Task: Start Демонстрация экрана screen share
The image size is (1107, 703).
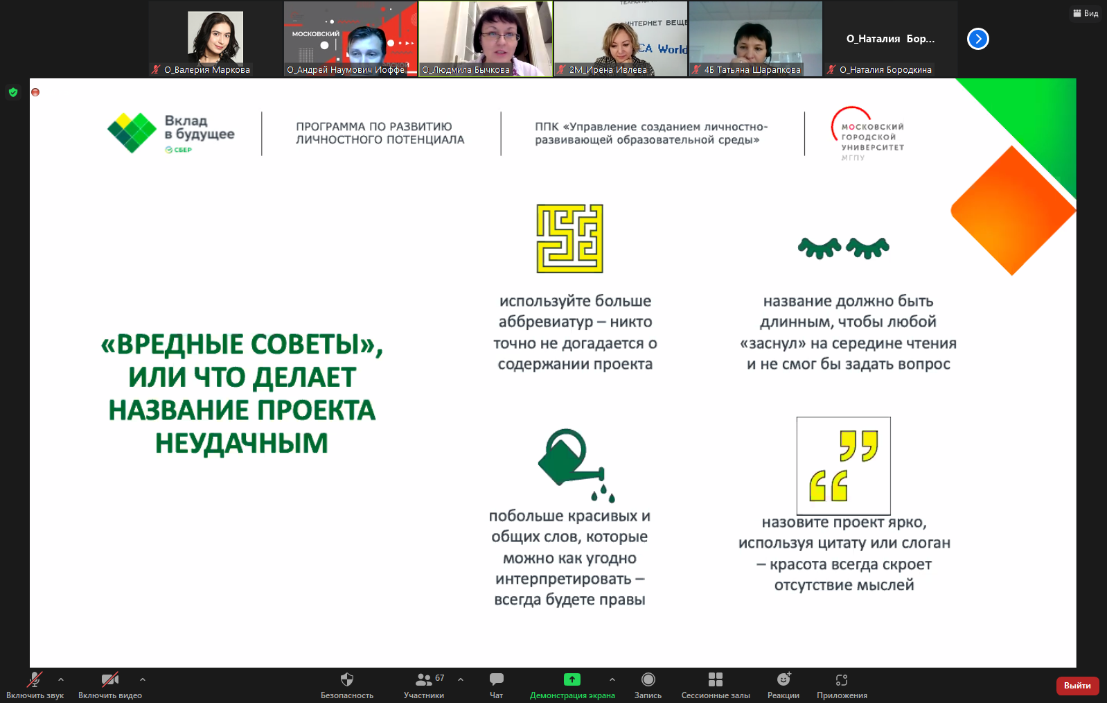Action: 572,685
